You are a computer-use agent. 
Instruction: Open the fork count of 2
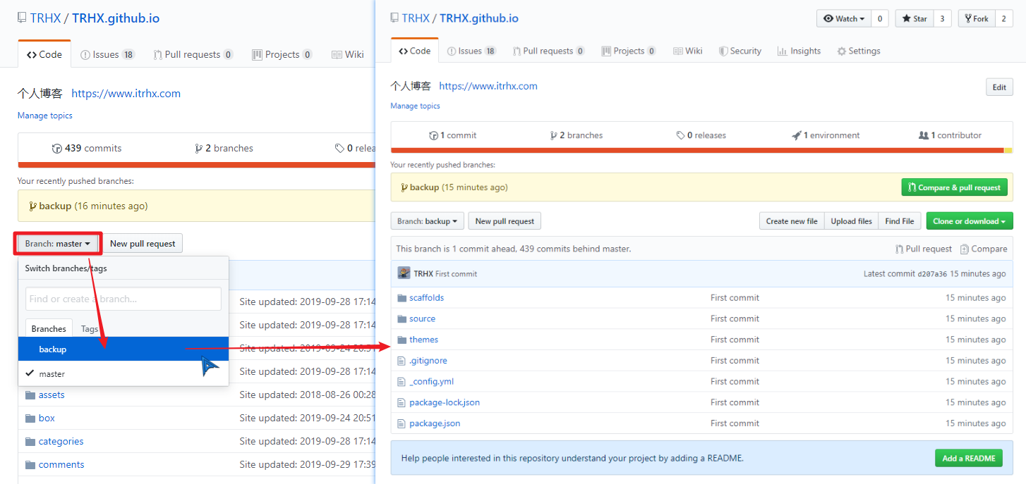pos(1004,19)
